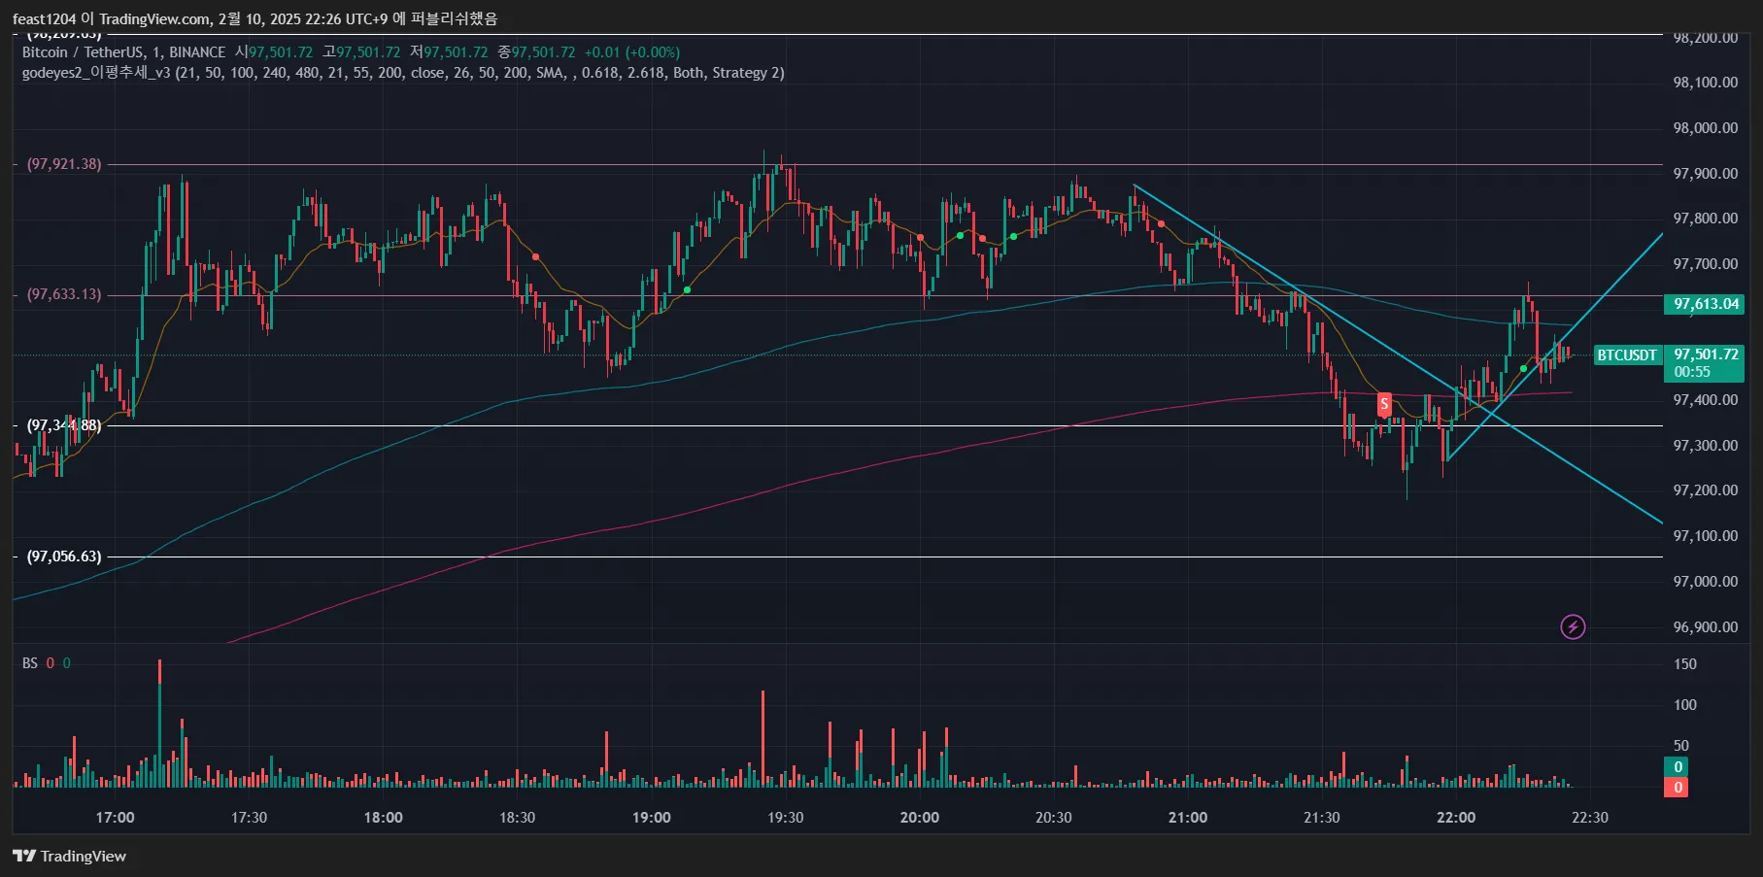This screenshot has height=877, width=1763.
Task: Click the 100 volume axis label
Action: [1685, 705]
